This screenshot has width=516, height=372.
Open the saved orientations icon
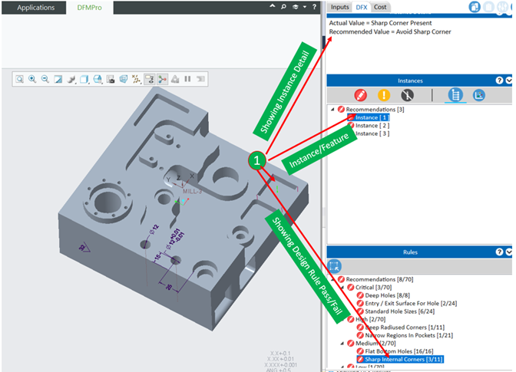point(98,79)
